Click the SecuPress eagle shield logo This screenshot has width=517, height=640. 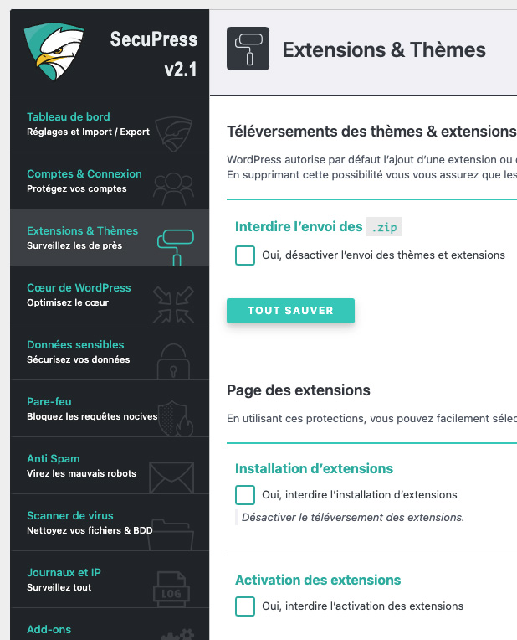54,51
